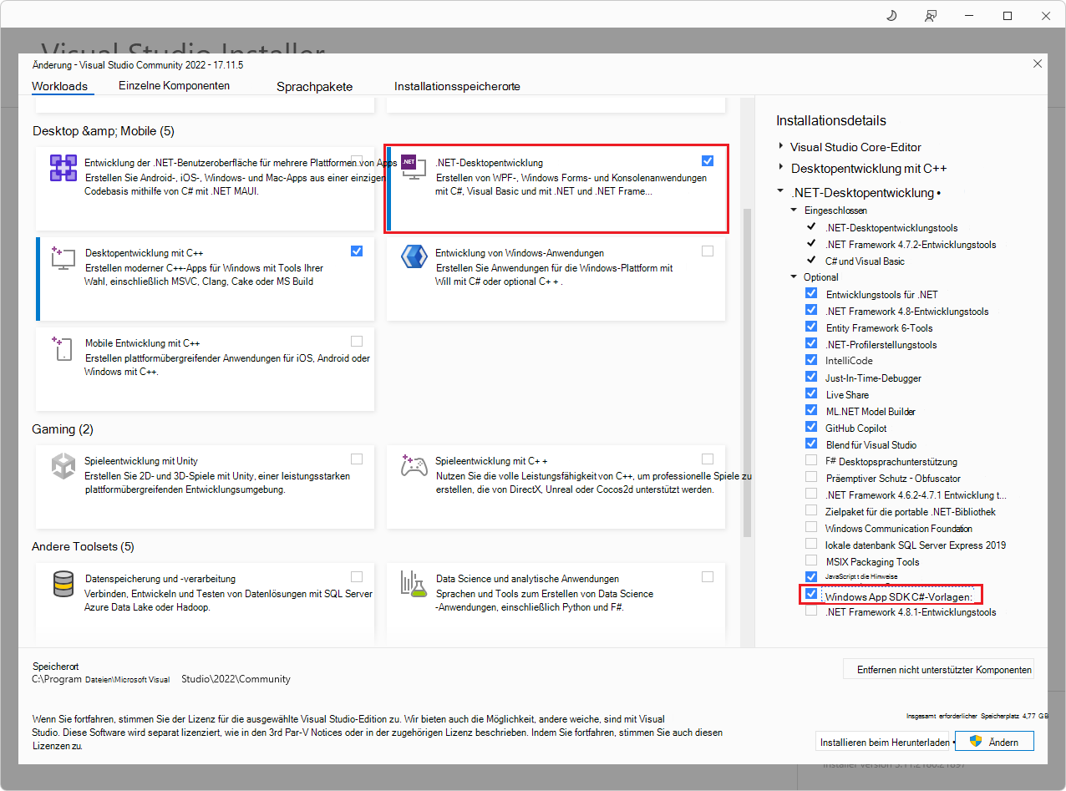Open Sprachpakete tab
1066x791 pixels.
(314, 86)
